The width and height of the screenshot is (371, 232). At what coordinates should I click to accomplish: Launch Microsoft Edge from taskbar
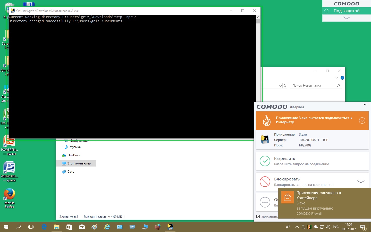coord(44,227)
